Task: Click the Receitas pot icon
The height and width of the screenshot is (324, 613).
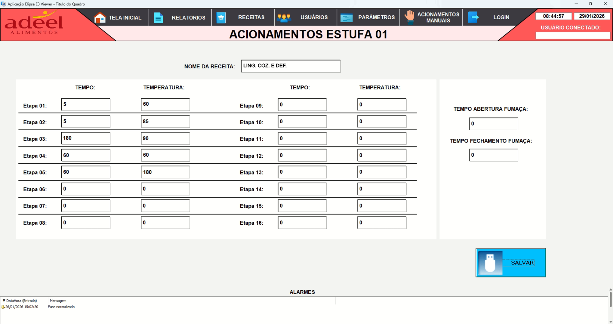Action: click(221, 17)
